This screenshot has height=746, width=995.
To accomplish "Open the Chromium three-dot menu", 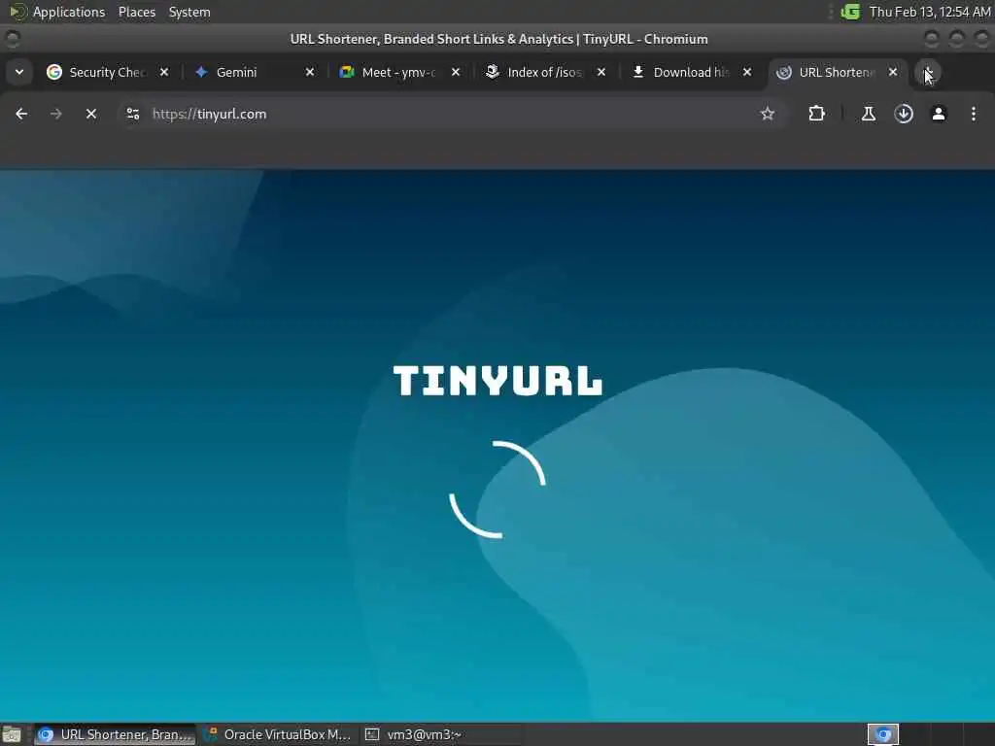I will tap(974, 114).
